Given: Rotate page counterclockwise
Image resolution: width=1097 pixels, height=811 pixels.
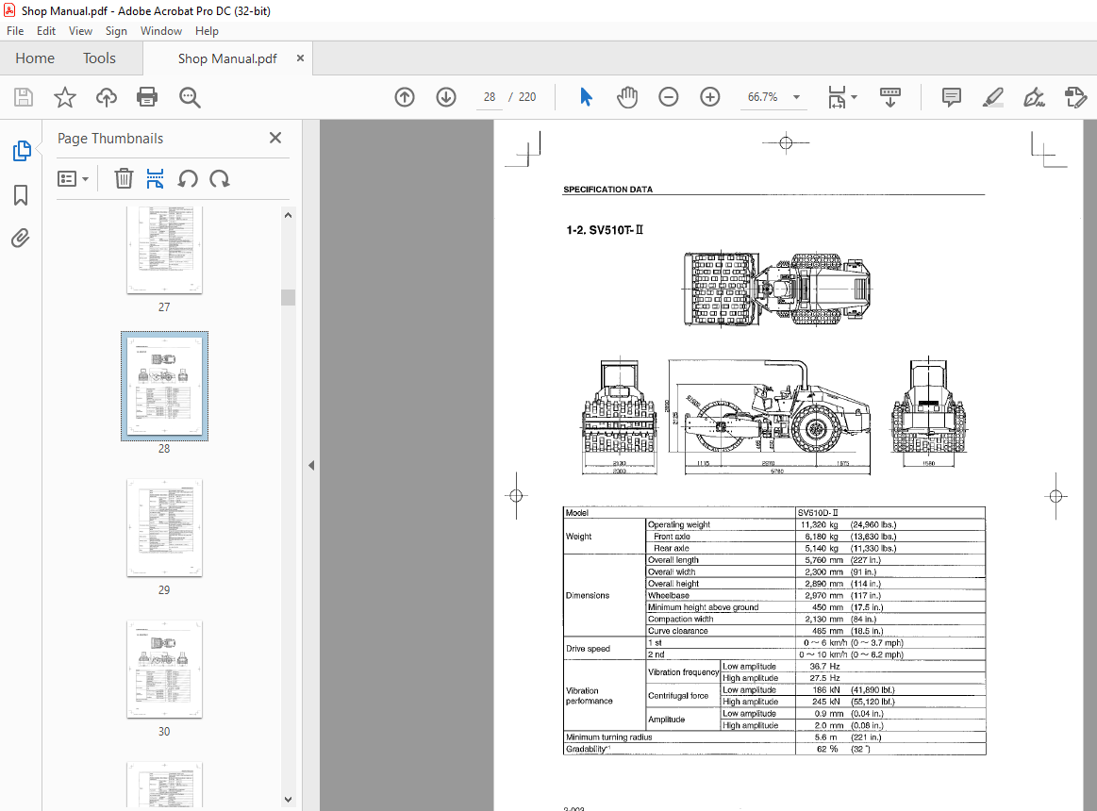Looking at the screenshot, I should pos(187,179).
